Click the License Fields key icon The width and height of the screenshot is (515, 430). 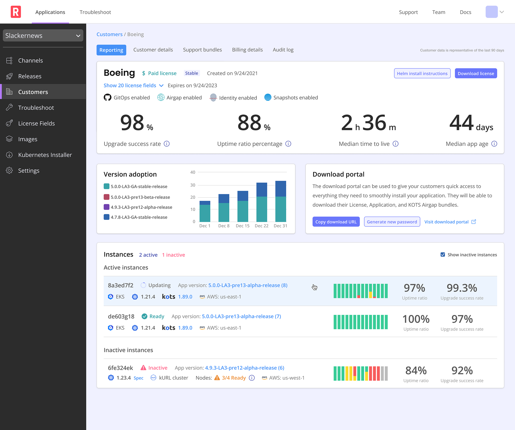tap(9, 123)
